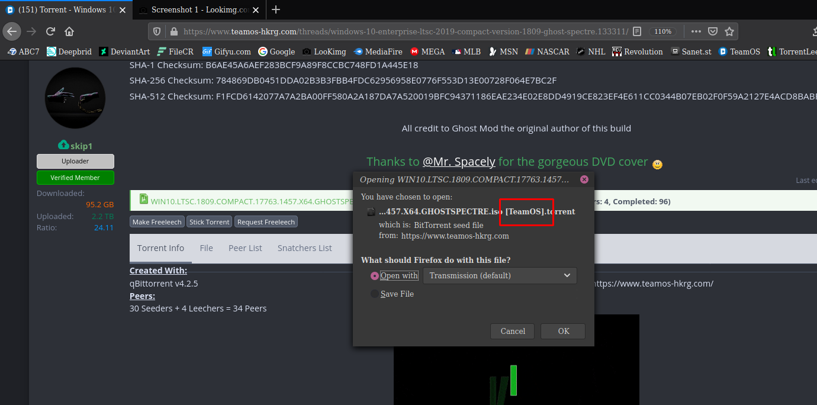Select the Peer List tab
This screenshot has width=817, height=405.
pyautogui.click(x=245, y=248)
